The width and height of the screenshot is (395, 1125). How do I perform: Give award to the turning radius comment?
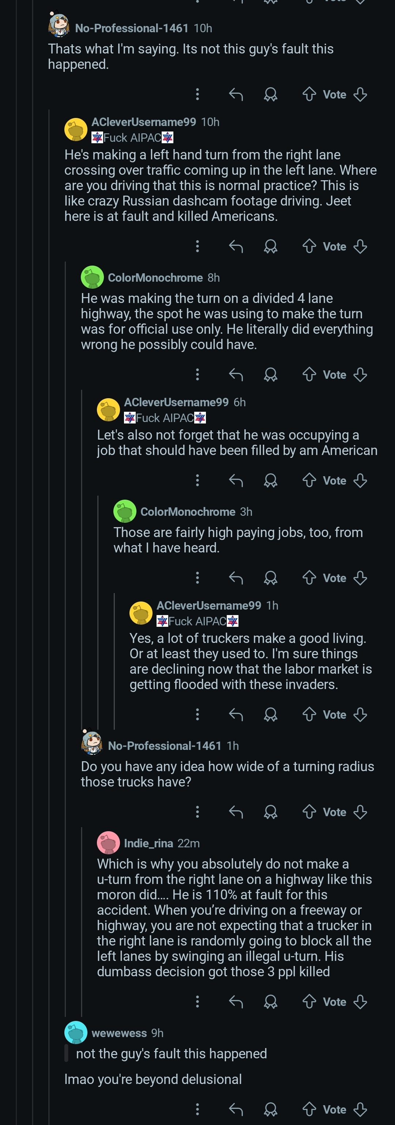click(270, 812)
